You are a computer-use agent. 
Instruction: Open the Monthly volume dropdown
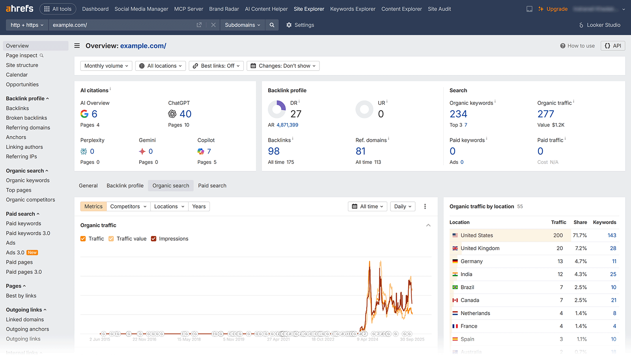(x=106, y=66)
